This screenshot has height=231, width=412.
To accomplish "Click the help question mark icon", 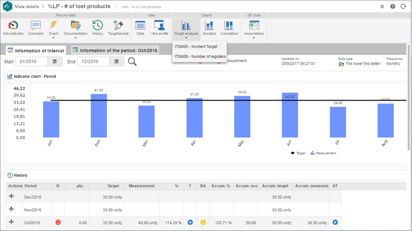I will click(x=393, y=6).
